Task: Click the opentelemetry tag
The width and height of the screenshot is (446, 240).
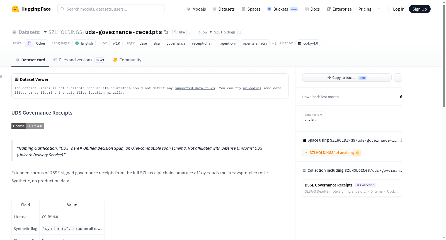Action: point(255,43)
